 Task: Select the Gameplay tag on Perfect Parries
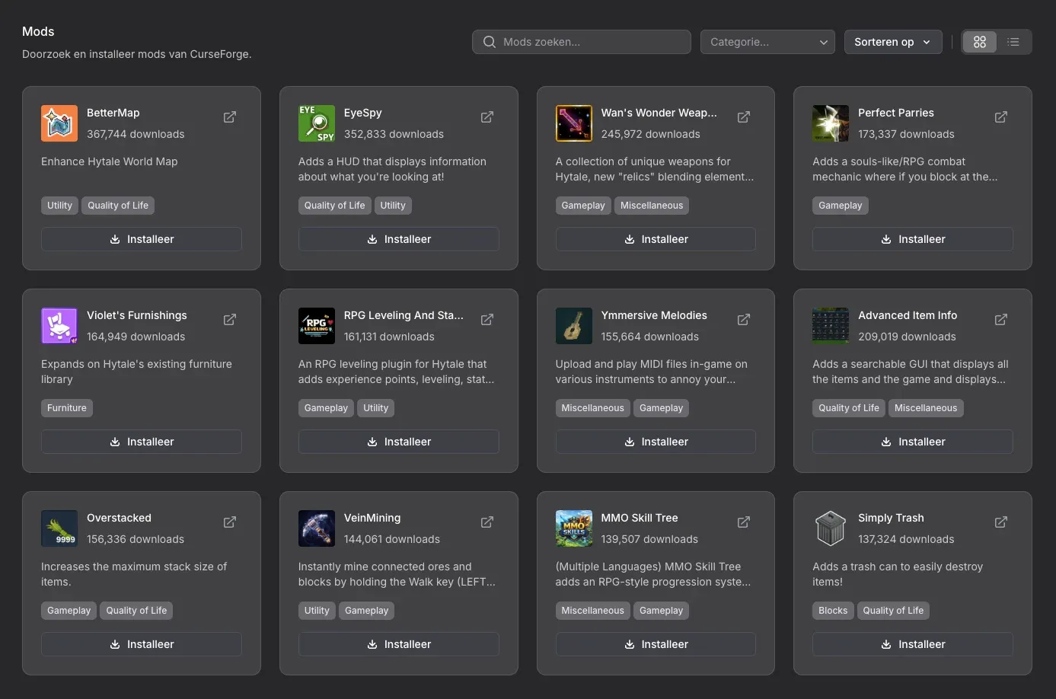pyautogui.click(x=840, y=205)
